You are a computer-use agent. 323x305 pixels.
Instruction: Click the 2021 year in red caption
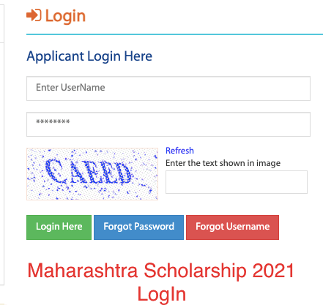(x=273, y=271)
